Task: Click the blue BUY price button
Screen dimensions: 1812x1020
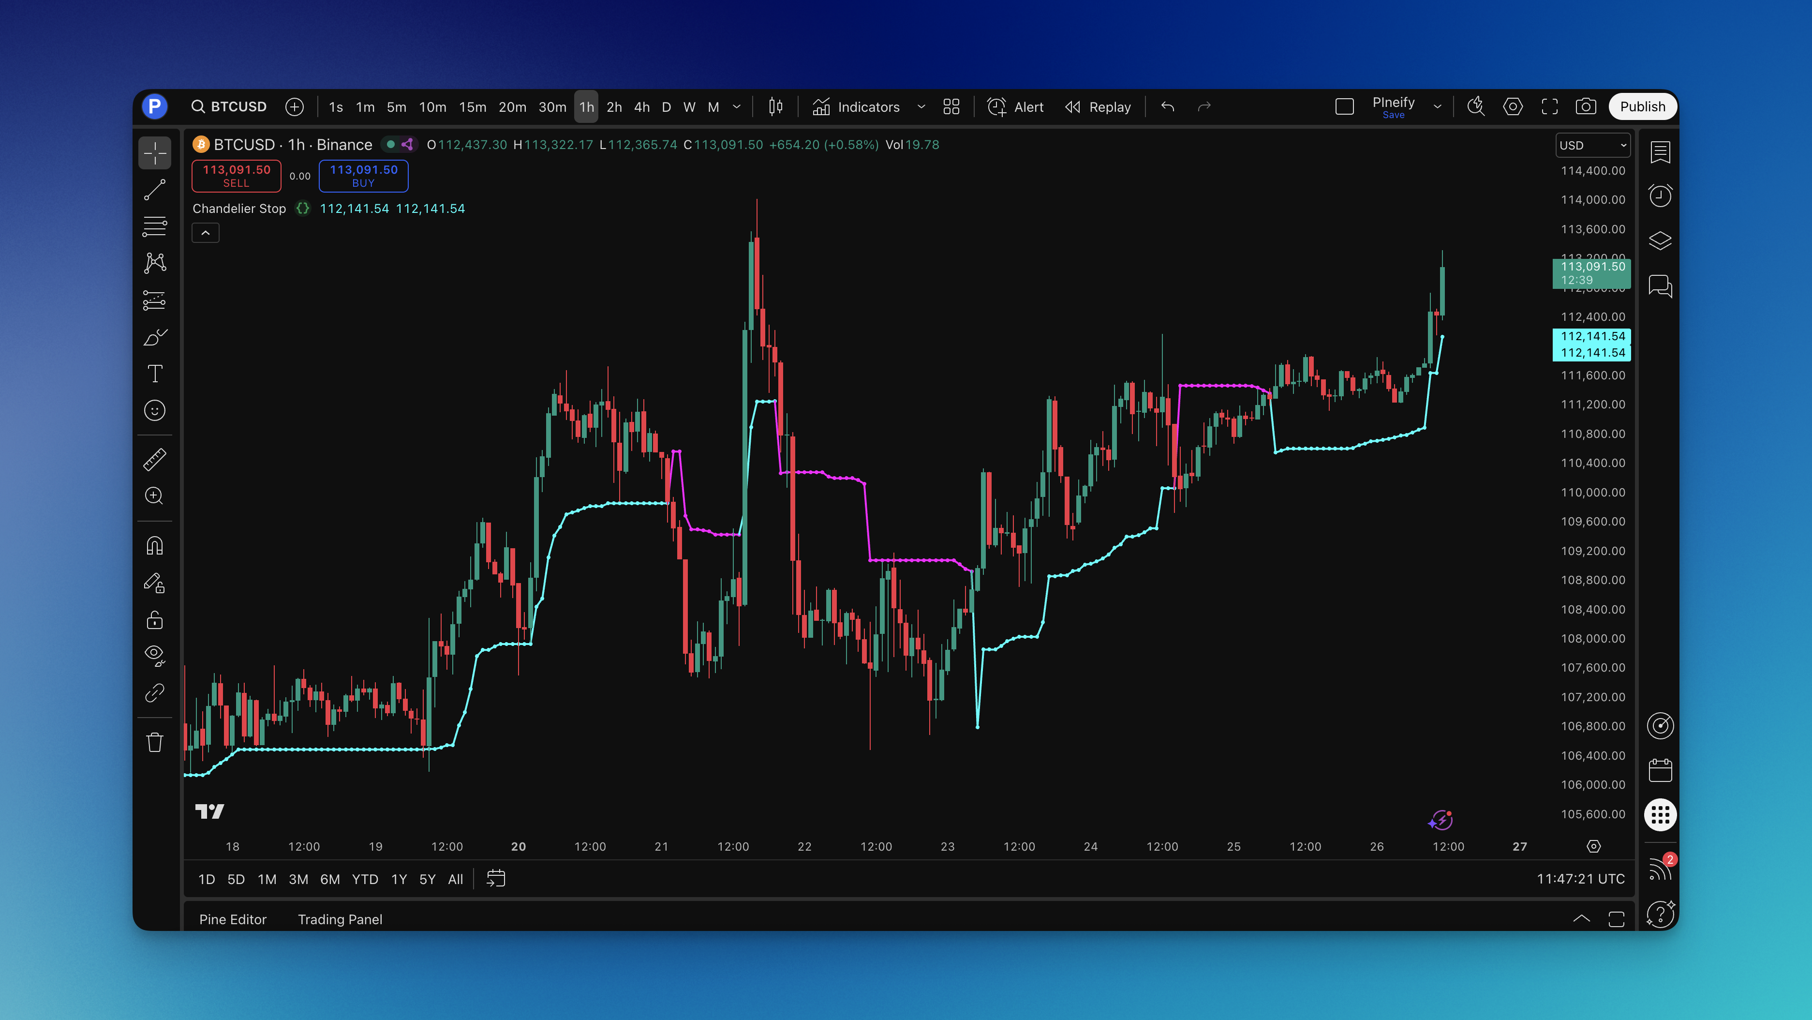Action: tap(363, 175)
